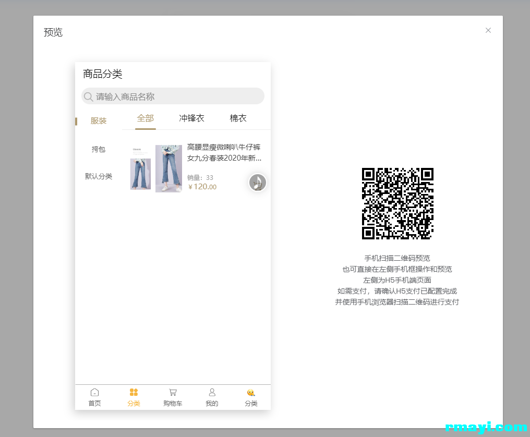Viewport: 530px width, 437px height.
Task: Open the jeans product thumbnail image
Action: [x=156, y=168]
